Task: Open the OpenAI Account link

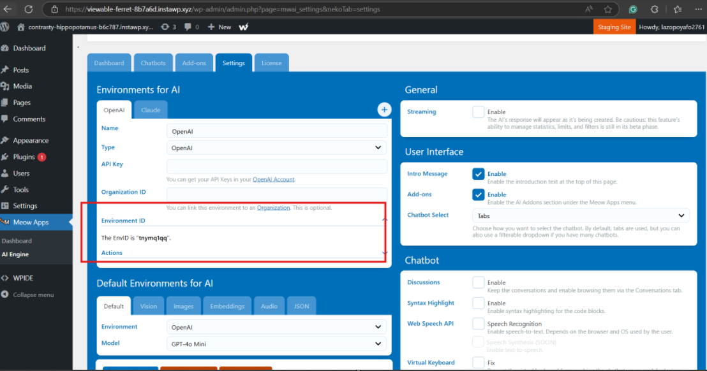Action: pyautogui.click(x=273, y=179)
